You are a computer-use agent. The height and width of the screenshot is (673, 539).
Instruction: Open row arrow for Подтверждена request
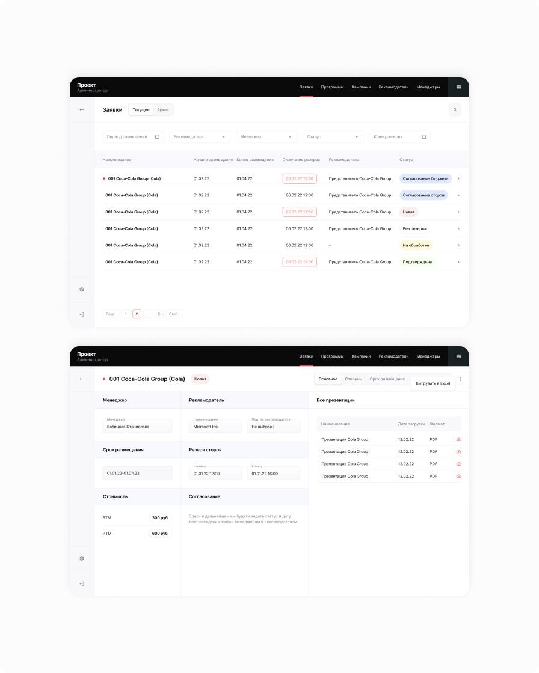(458, 262)
